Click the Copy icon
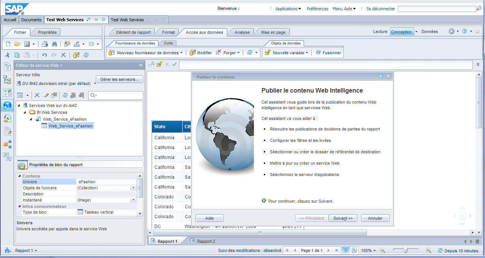 [17, 55]
